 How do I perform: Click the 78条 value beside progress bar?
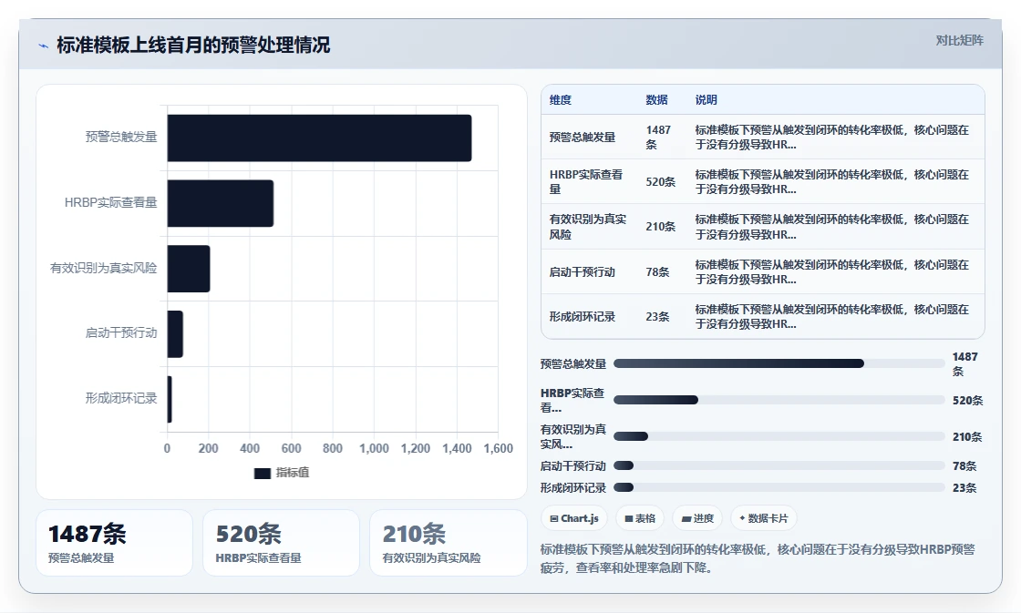pyautogui.click(x=964, y=466)
